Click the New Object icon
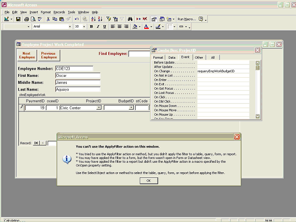The width and height of the screenshot is (296, 222). click(x=169, y=19)
